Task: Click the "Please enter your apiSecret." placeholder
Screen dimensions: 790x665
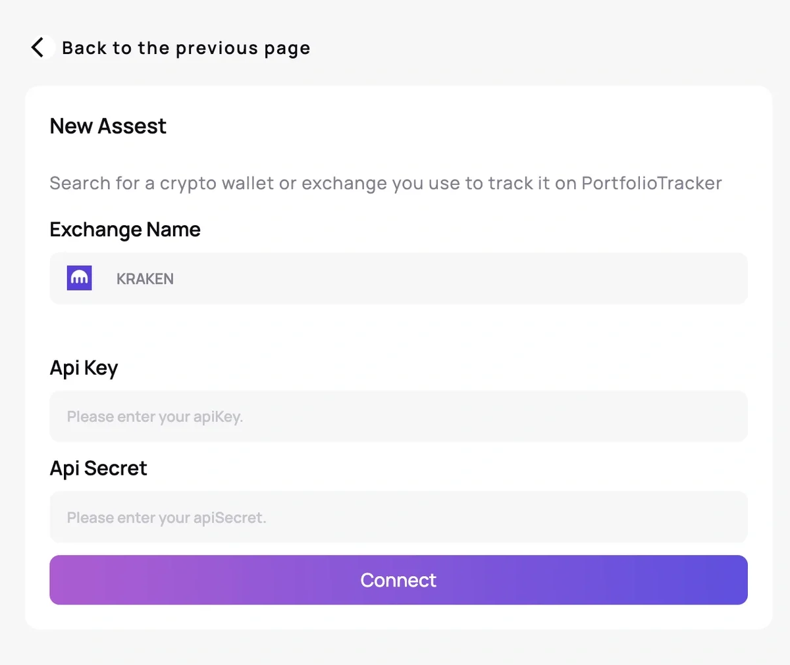Action: [x=167, y=518]
